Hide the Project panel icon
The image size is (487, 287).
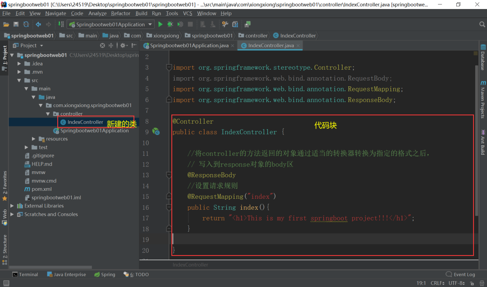(x=134, y=45)
